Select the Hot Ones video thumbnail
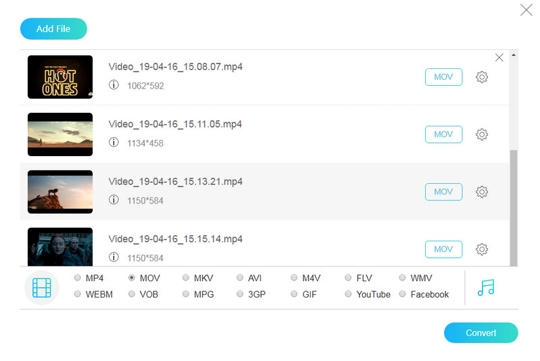 60,77
